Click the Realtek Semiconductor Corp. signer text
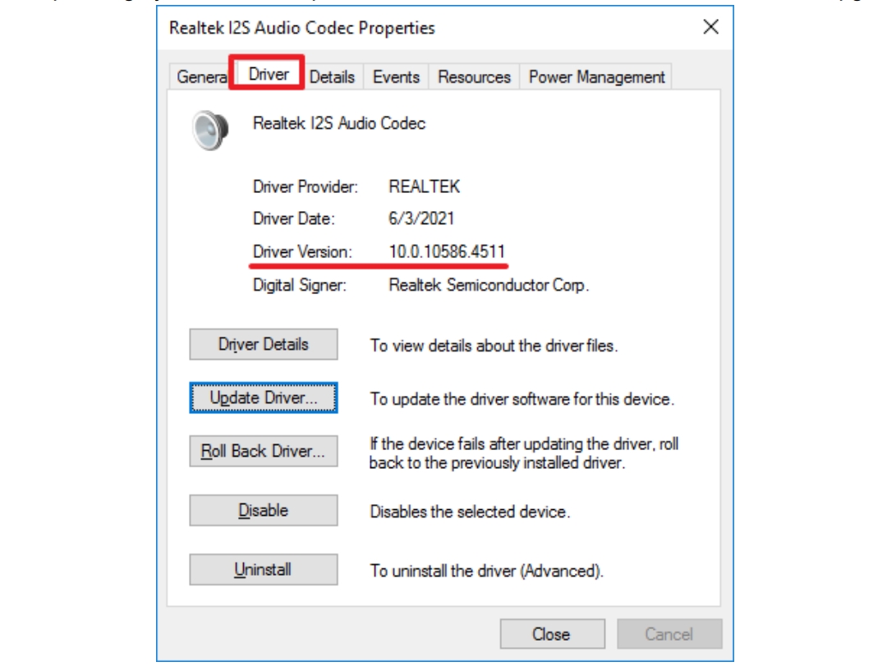 pyautogui.click(x=489, y=287)
